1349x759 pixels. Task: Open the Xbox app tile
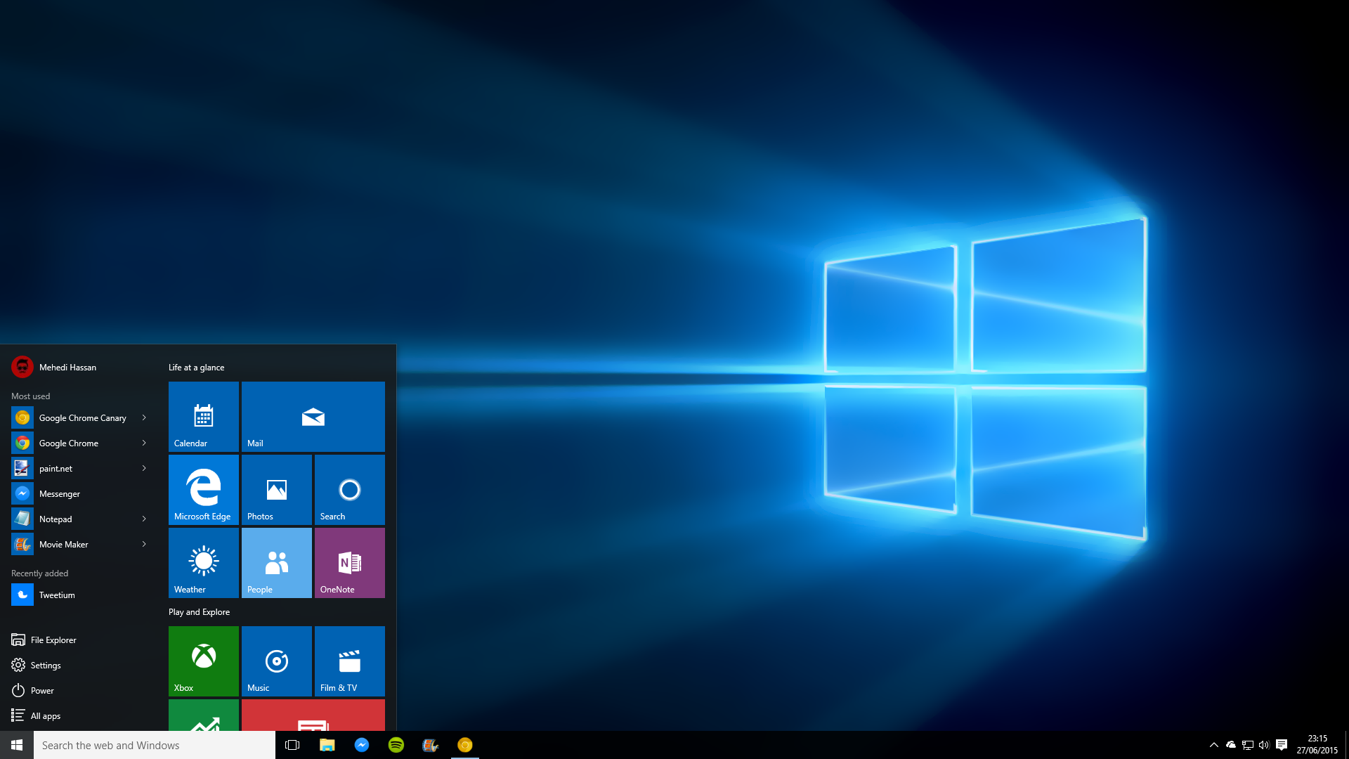click(203, 660)
